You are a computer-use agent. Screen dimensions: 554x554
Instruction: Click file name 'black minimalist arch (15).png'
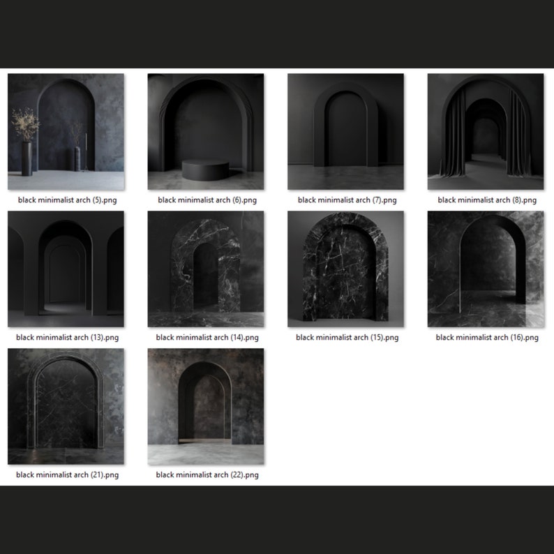coord(347,338)
